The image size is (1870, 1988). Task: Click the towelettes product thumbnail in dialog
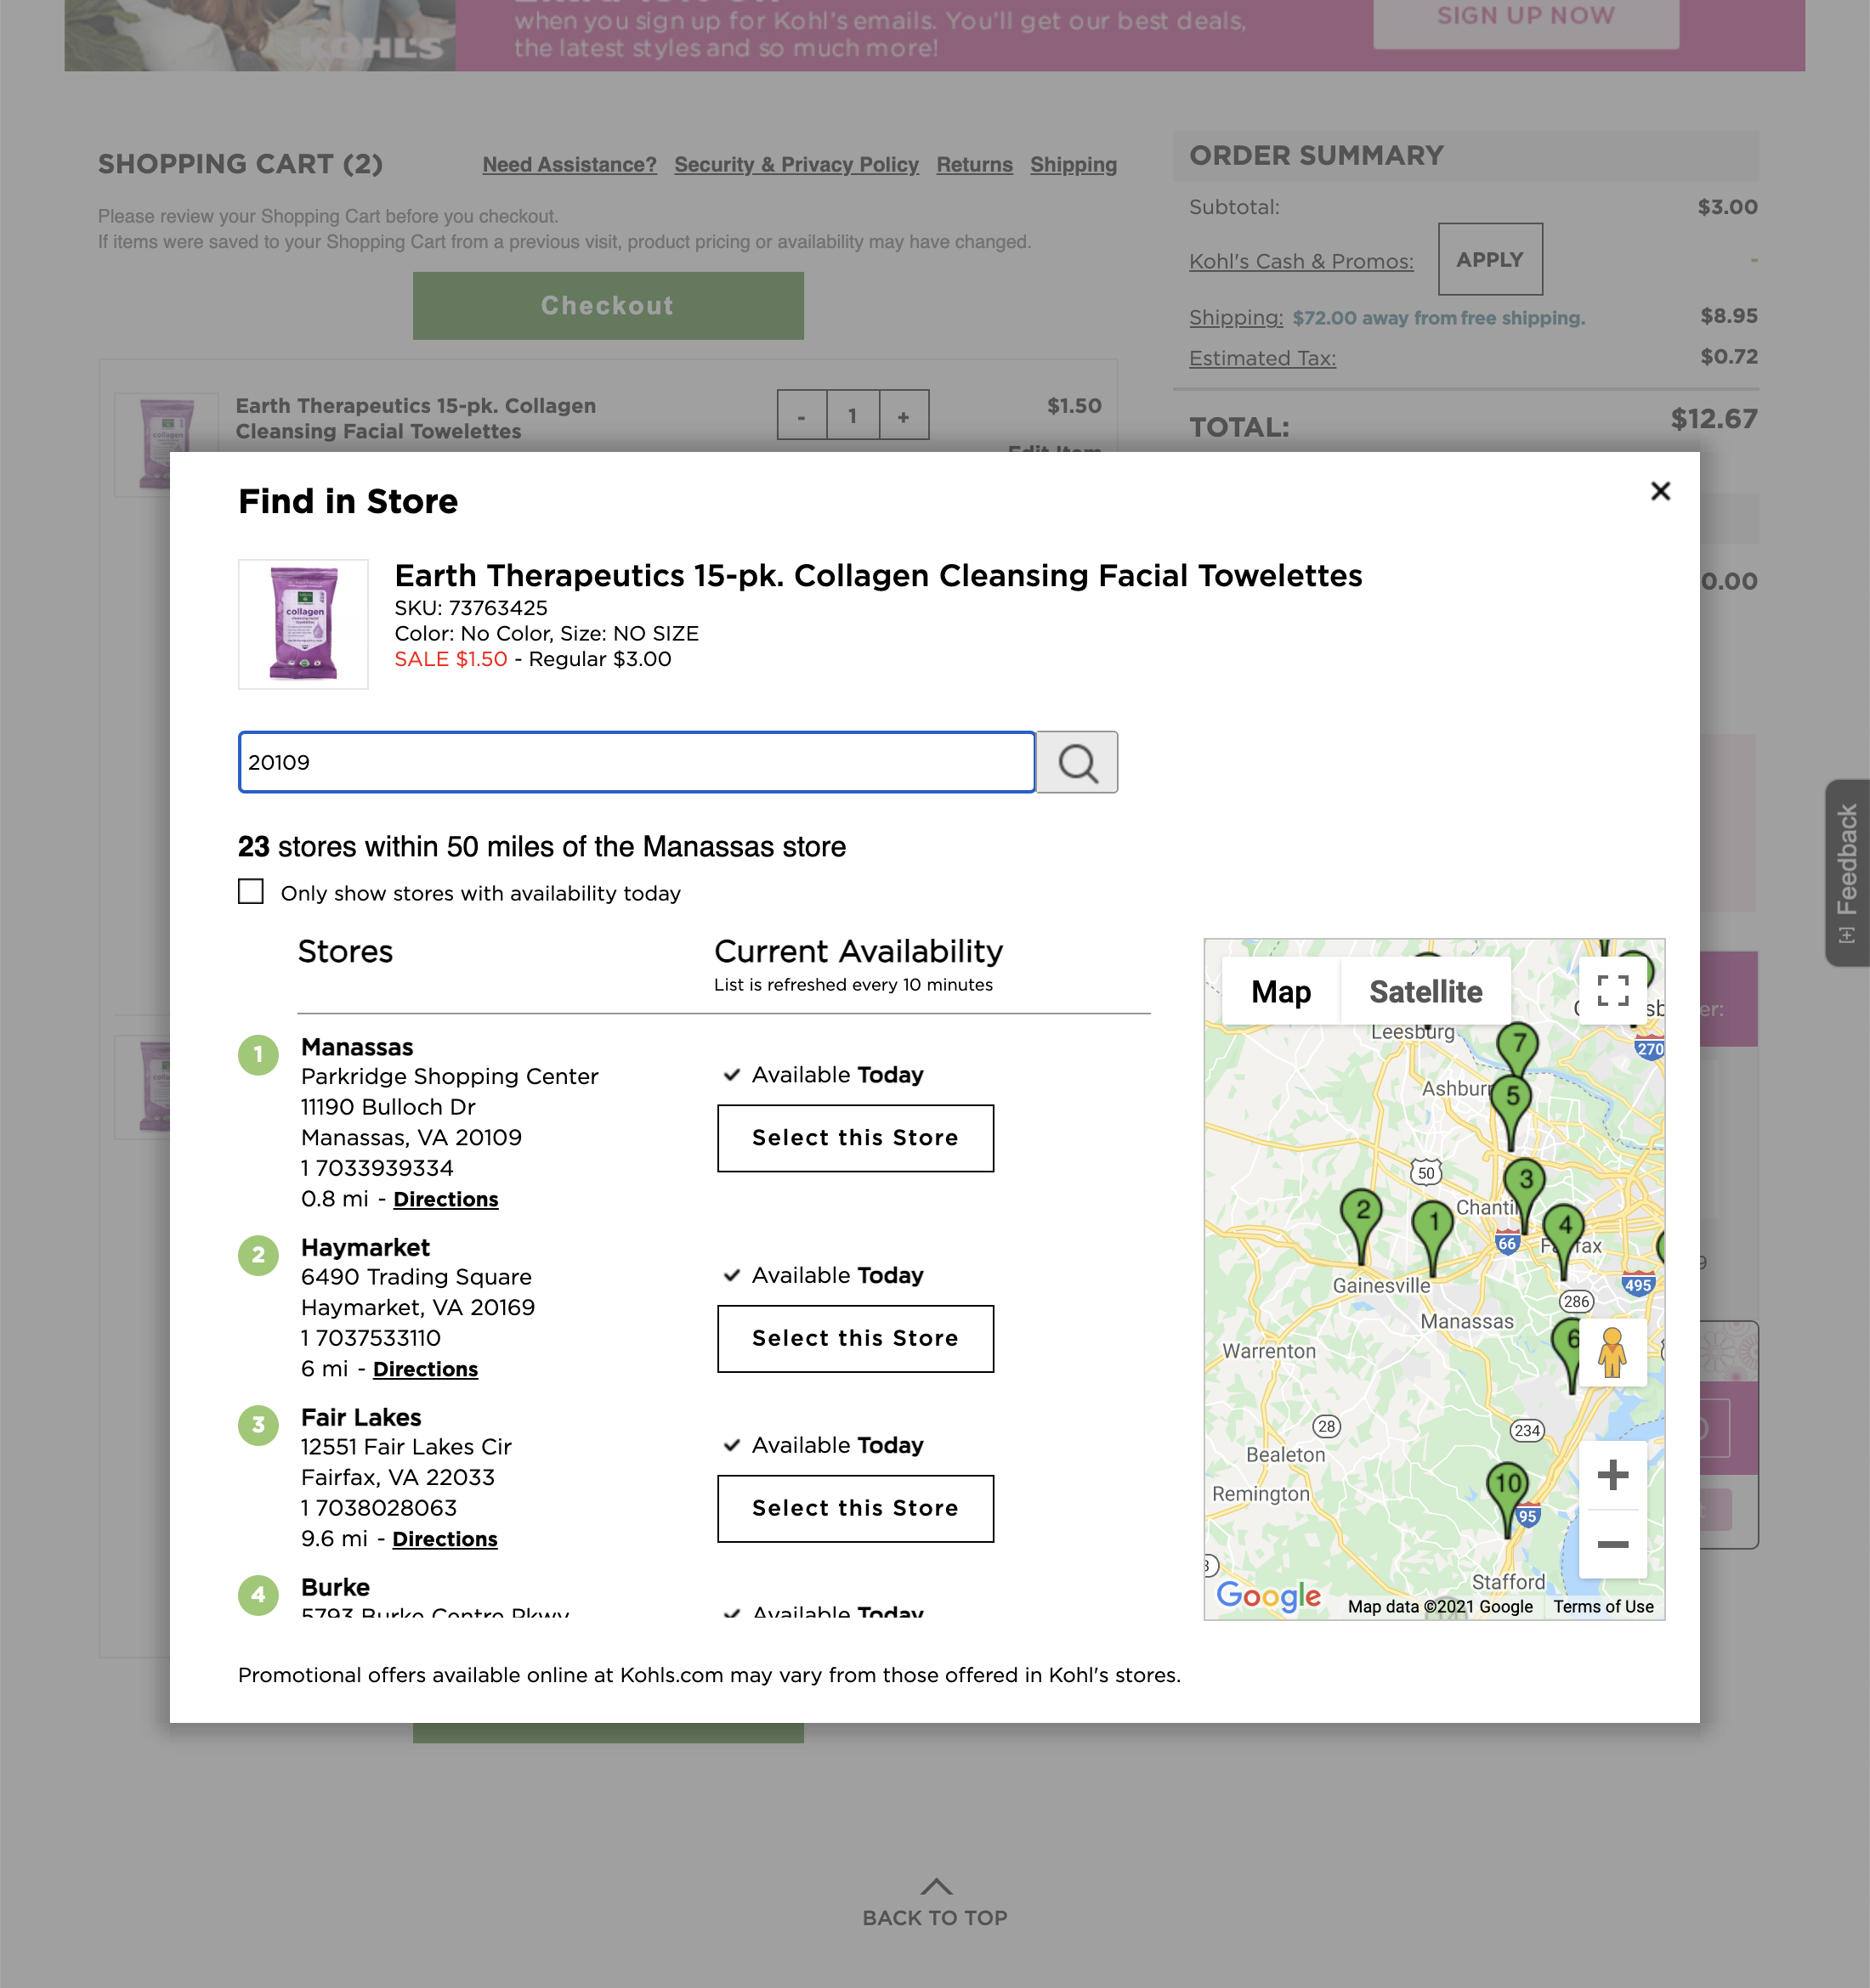(303, 624)
